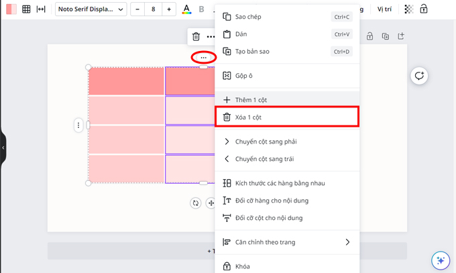Open the Canva magic assistant sparkle icon

point(440,260)
